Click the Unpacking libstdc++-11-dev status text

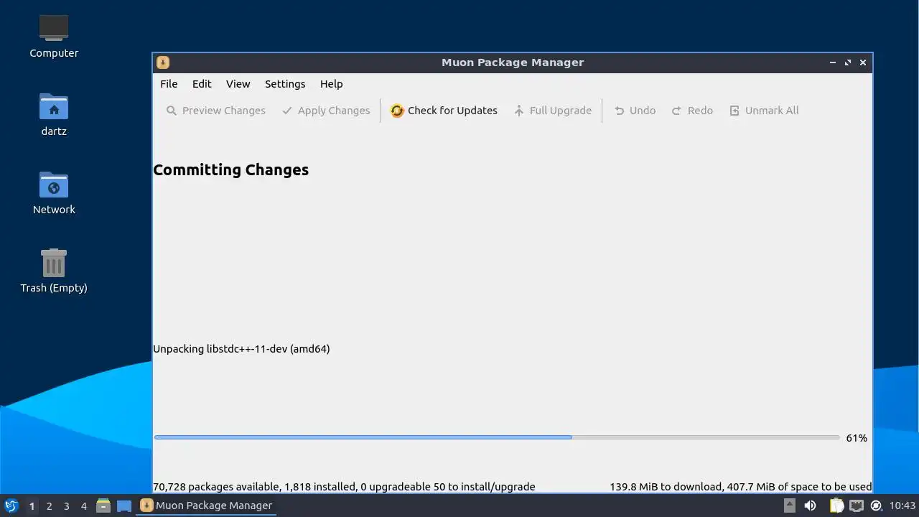pos(241,349)
